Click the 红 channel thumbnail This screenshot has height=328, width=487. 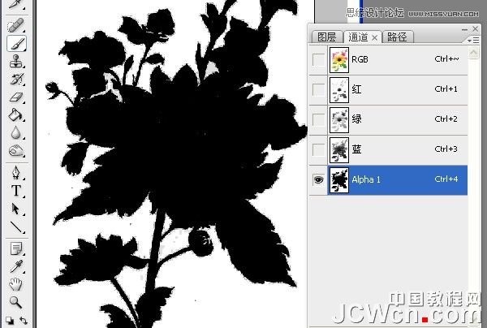pos(338,90)
